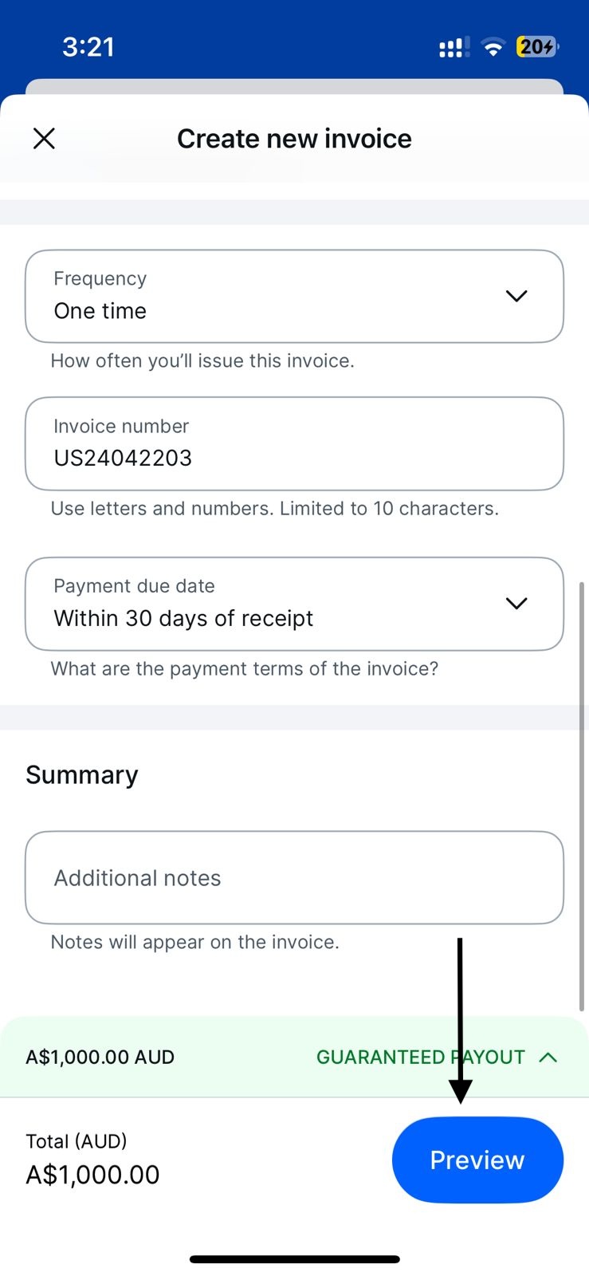
Task: Tap Within 30 days of receipt value
Action: (183, 619)
